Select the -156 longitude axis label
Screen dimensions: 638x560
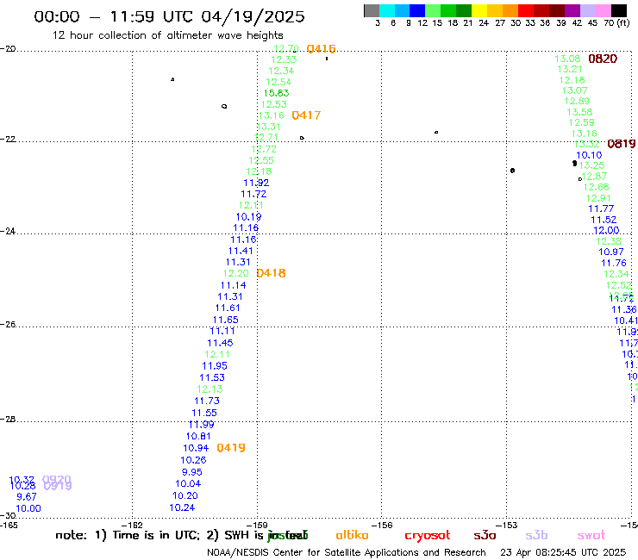(x=383, y=525)
